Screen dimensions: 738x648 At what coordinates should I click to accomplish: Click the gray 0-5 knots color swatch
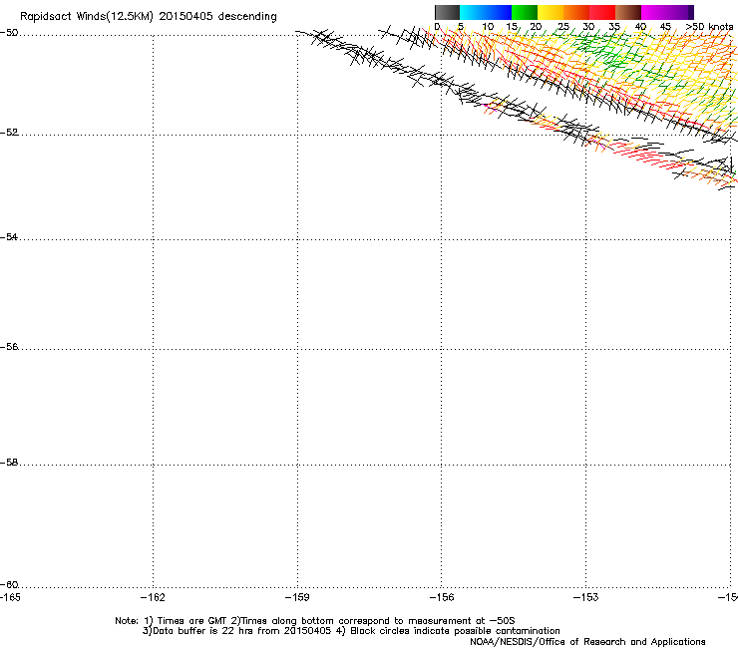tap(447, 12)
